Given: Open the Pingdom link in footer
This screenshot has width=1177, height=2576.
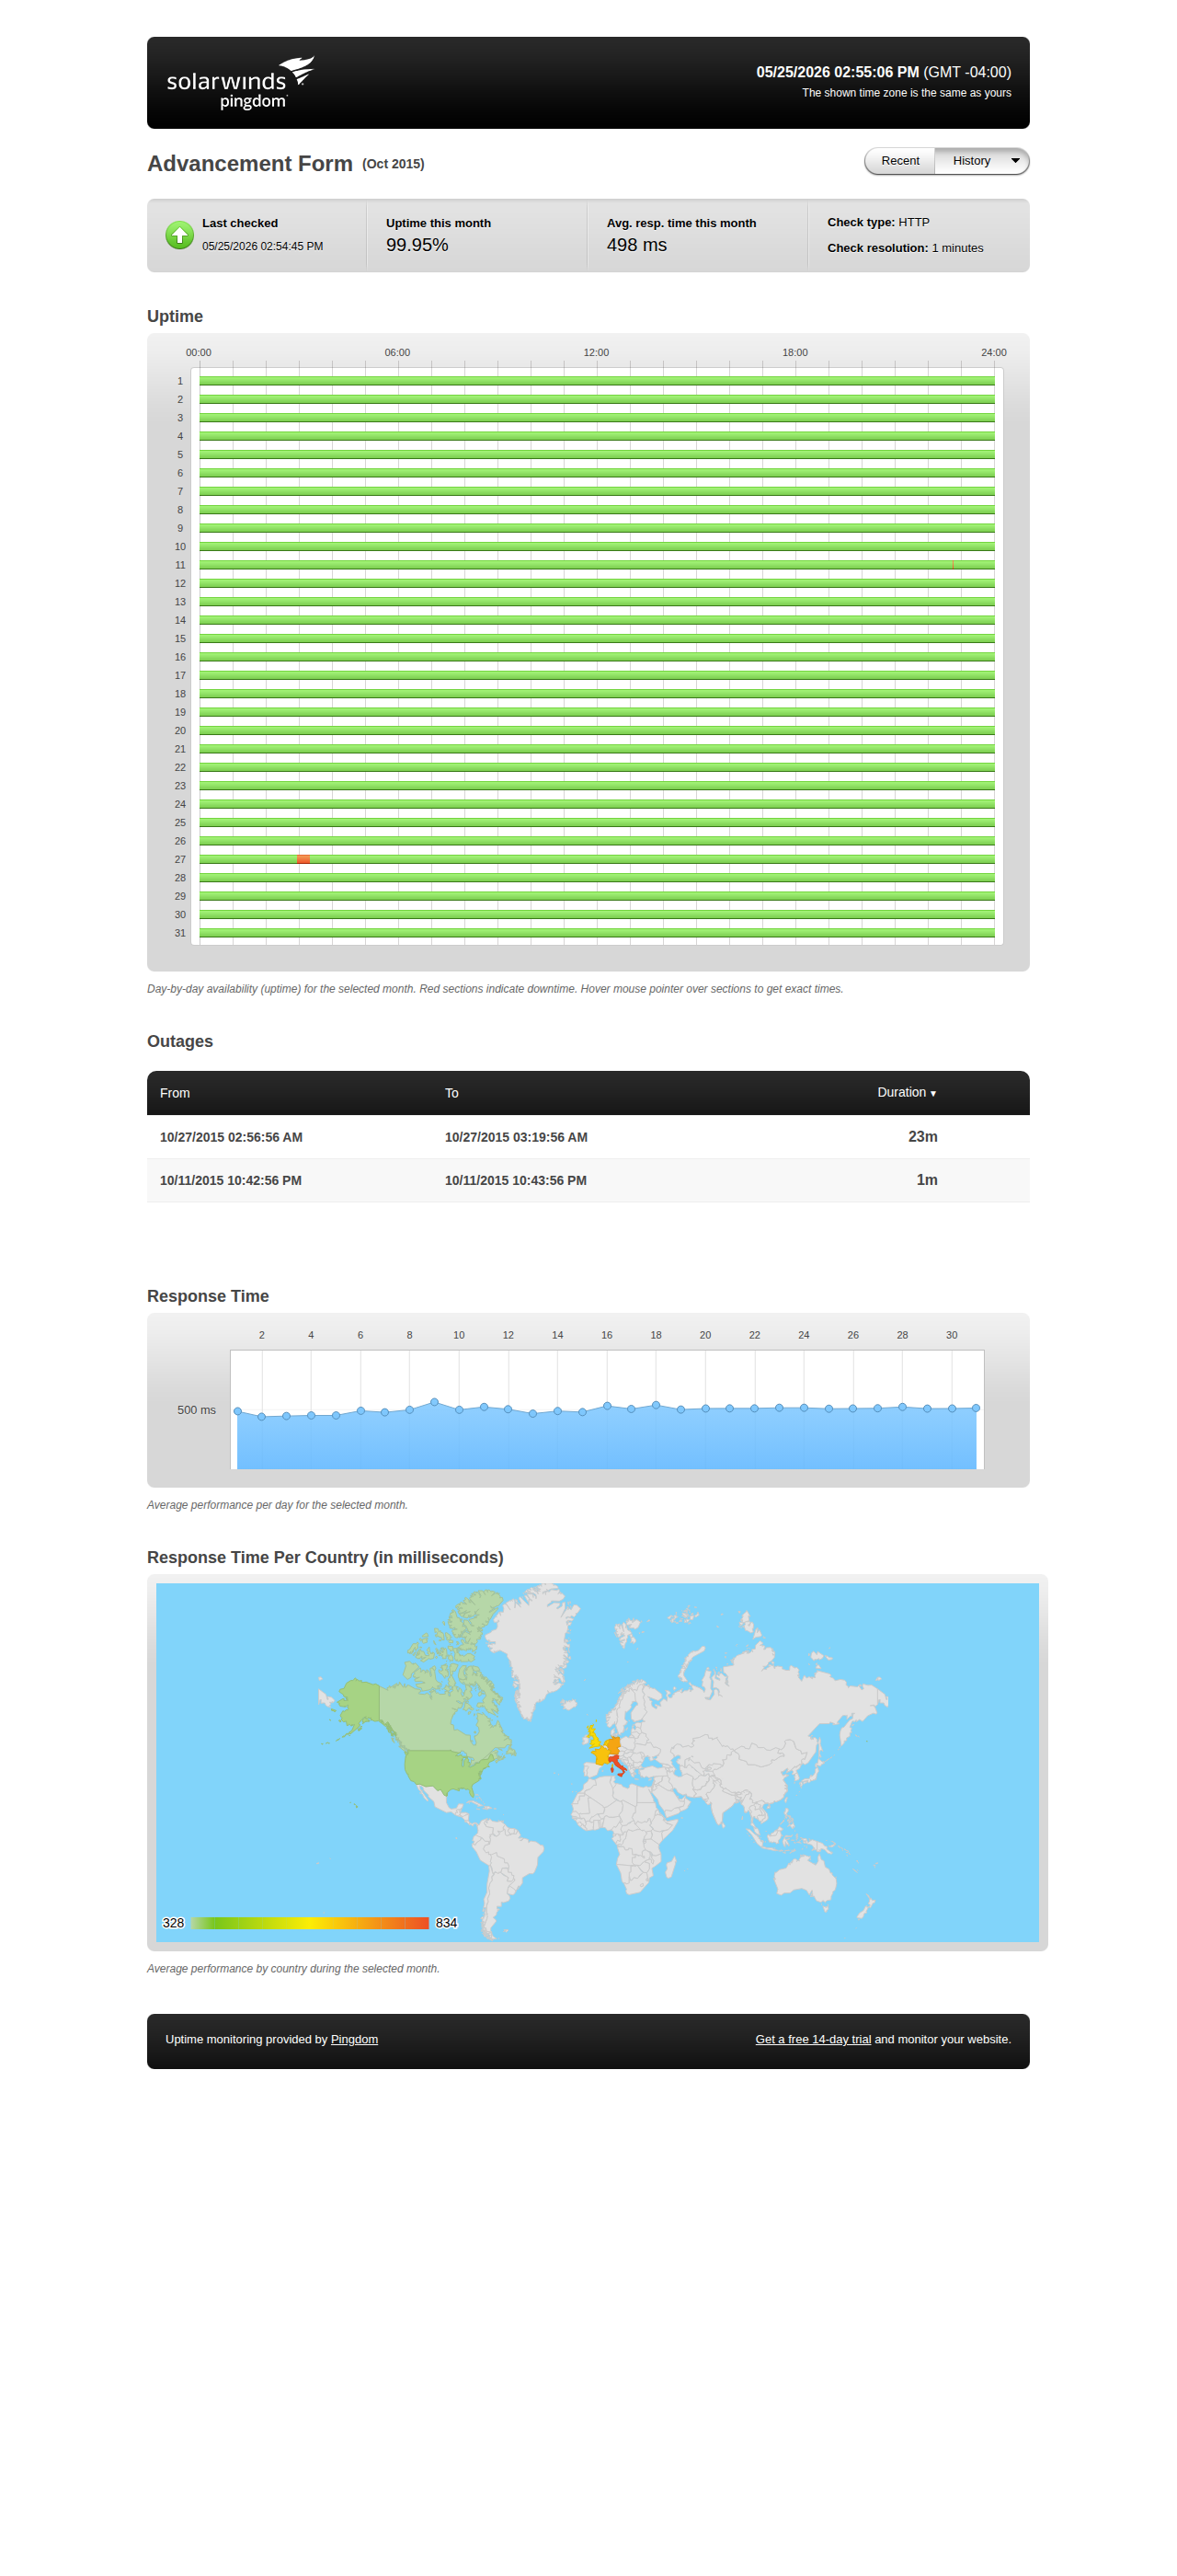Looking at the screenshot, I should pyautogui.click(x=354, y=2039).
